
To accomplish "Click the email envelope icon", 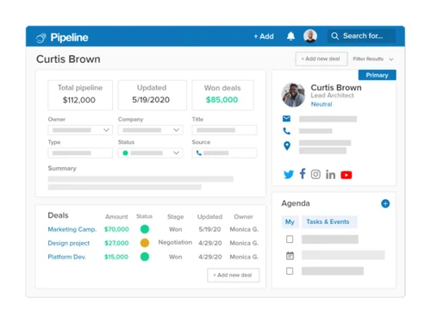I will point(286,118).
